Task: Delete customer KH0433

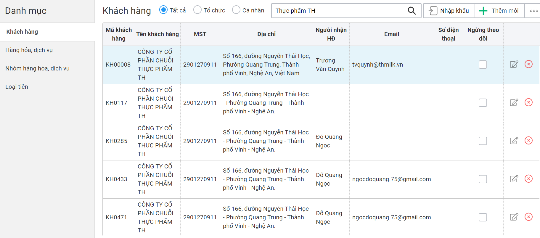Action: 528,179
